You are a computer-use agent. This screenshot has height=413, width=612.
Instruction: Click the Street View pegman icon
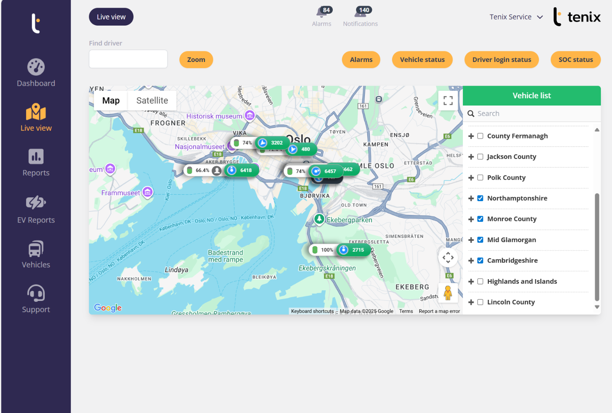click(x=448, y=293)
